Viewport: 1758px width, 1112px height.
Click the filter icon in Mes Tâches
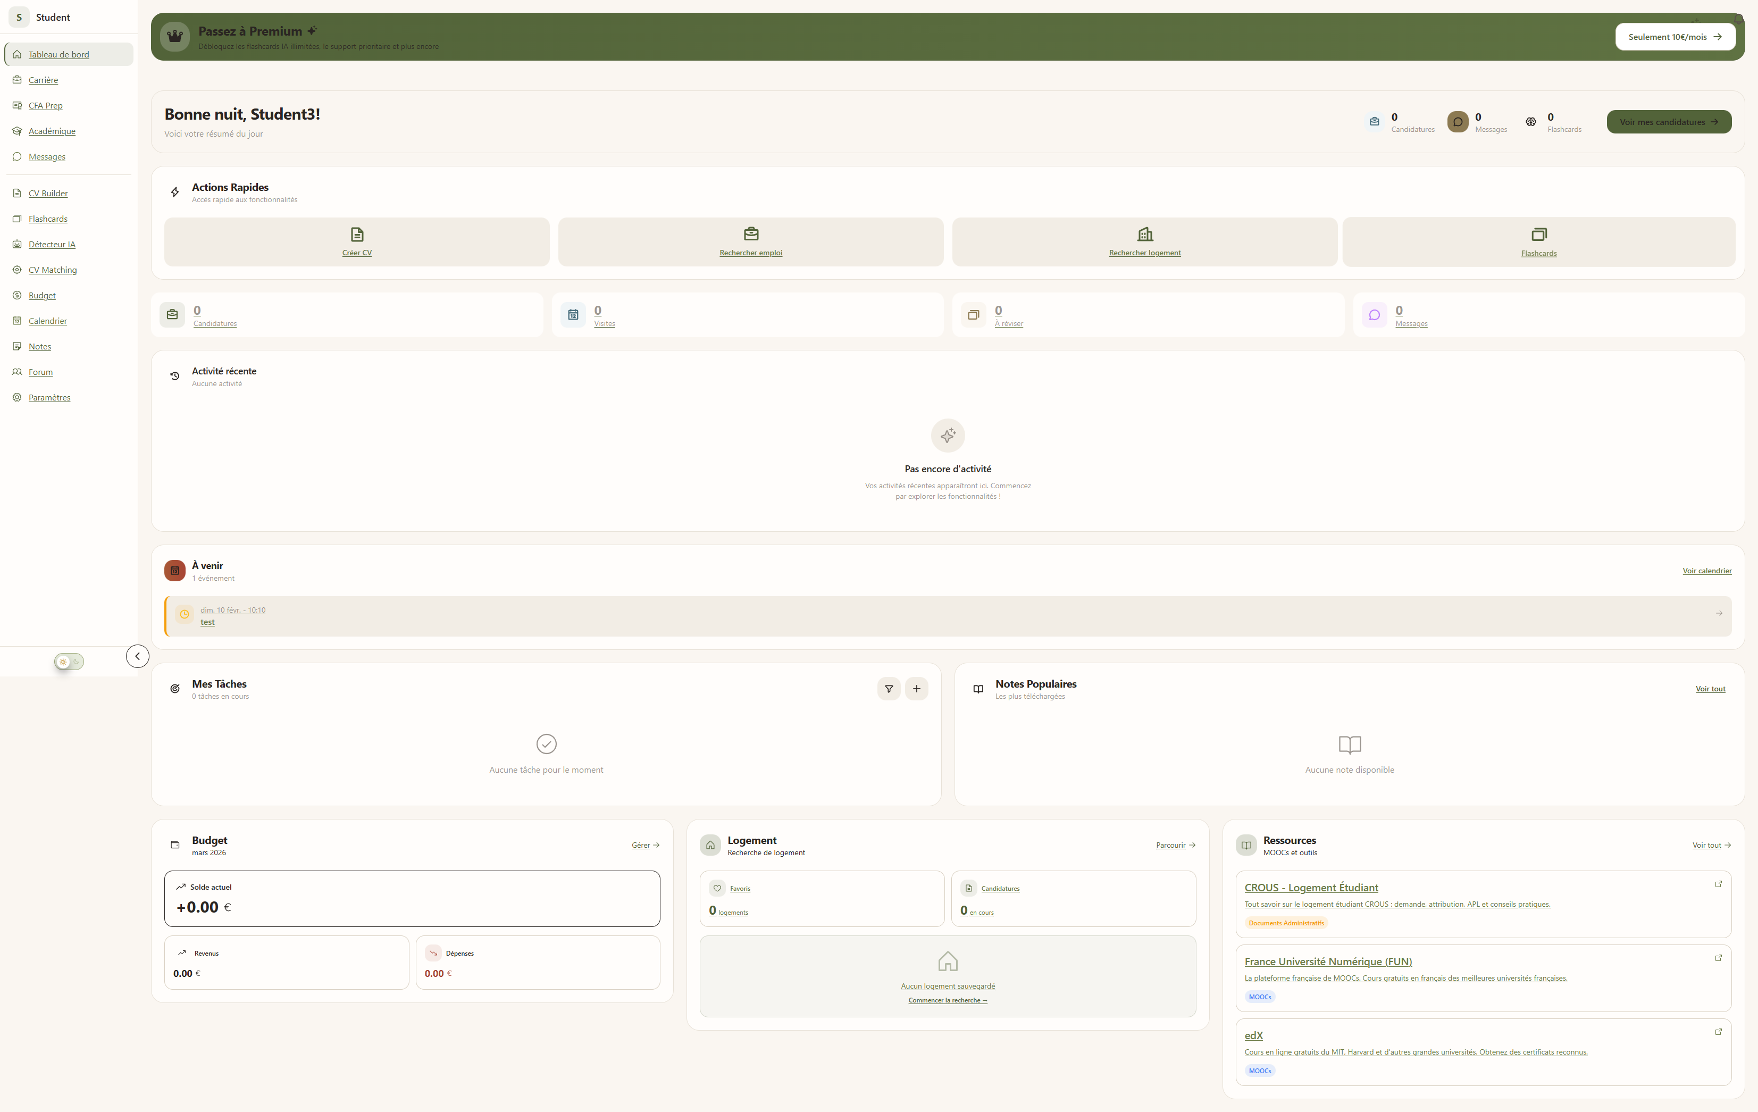click(889, 689)
